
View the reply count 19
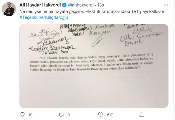(x=30, y=115)
